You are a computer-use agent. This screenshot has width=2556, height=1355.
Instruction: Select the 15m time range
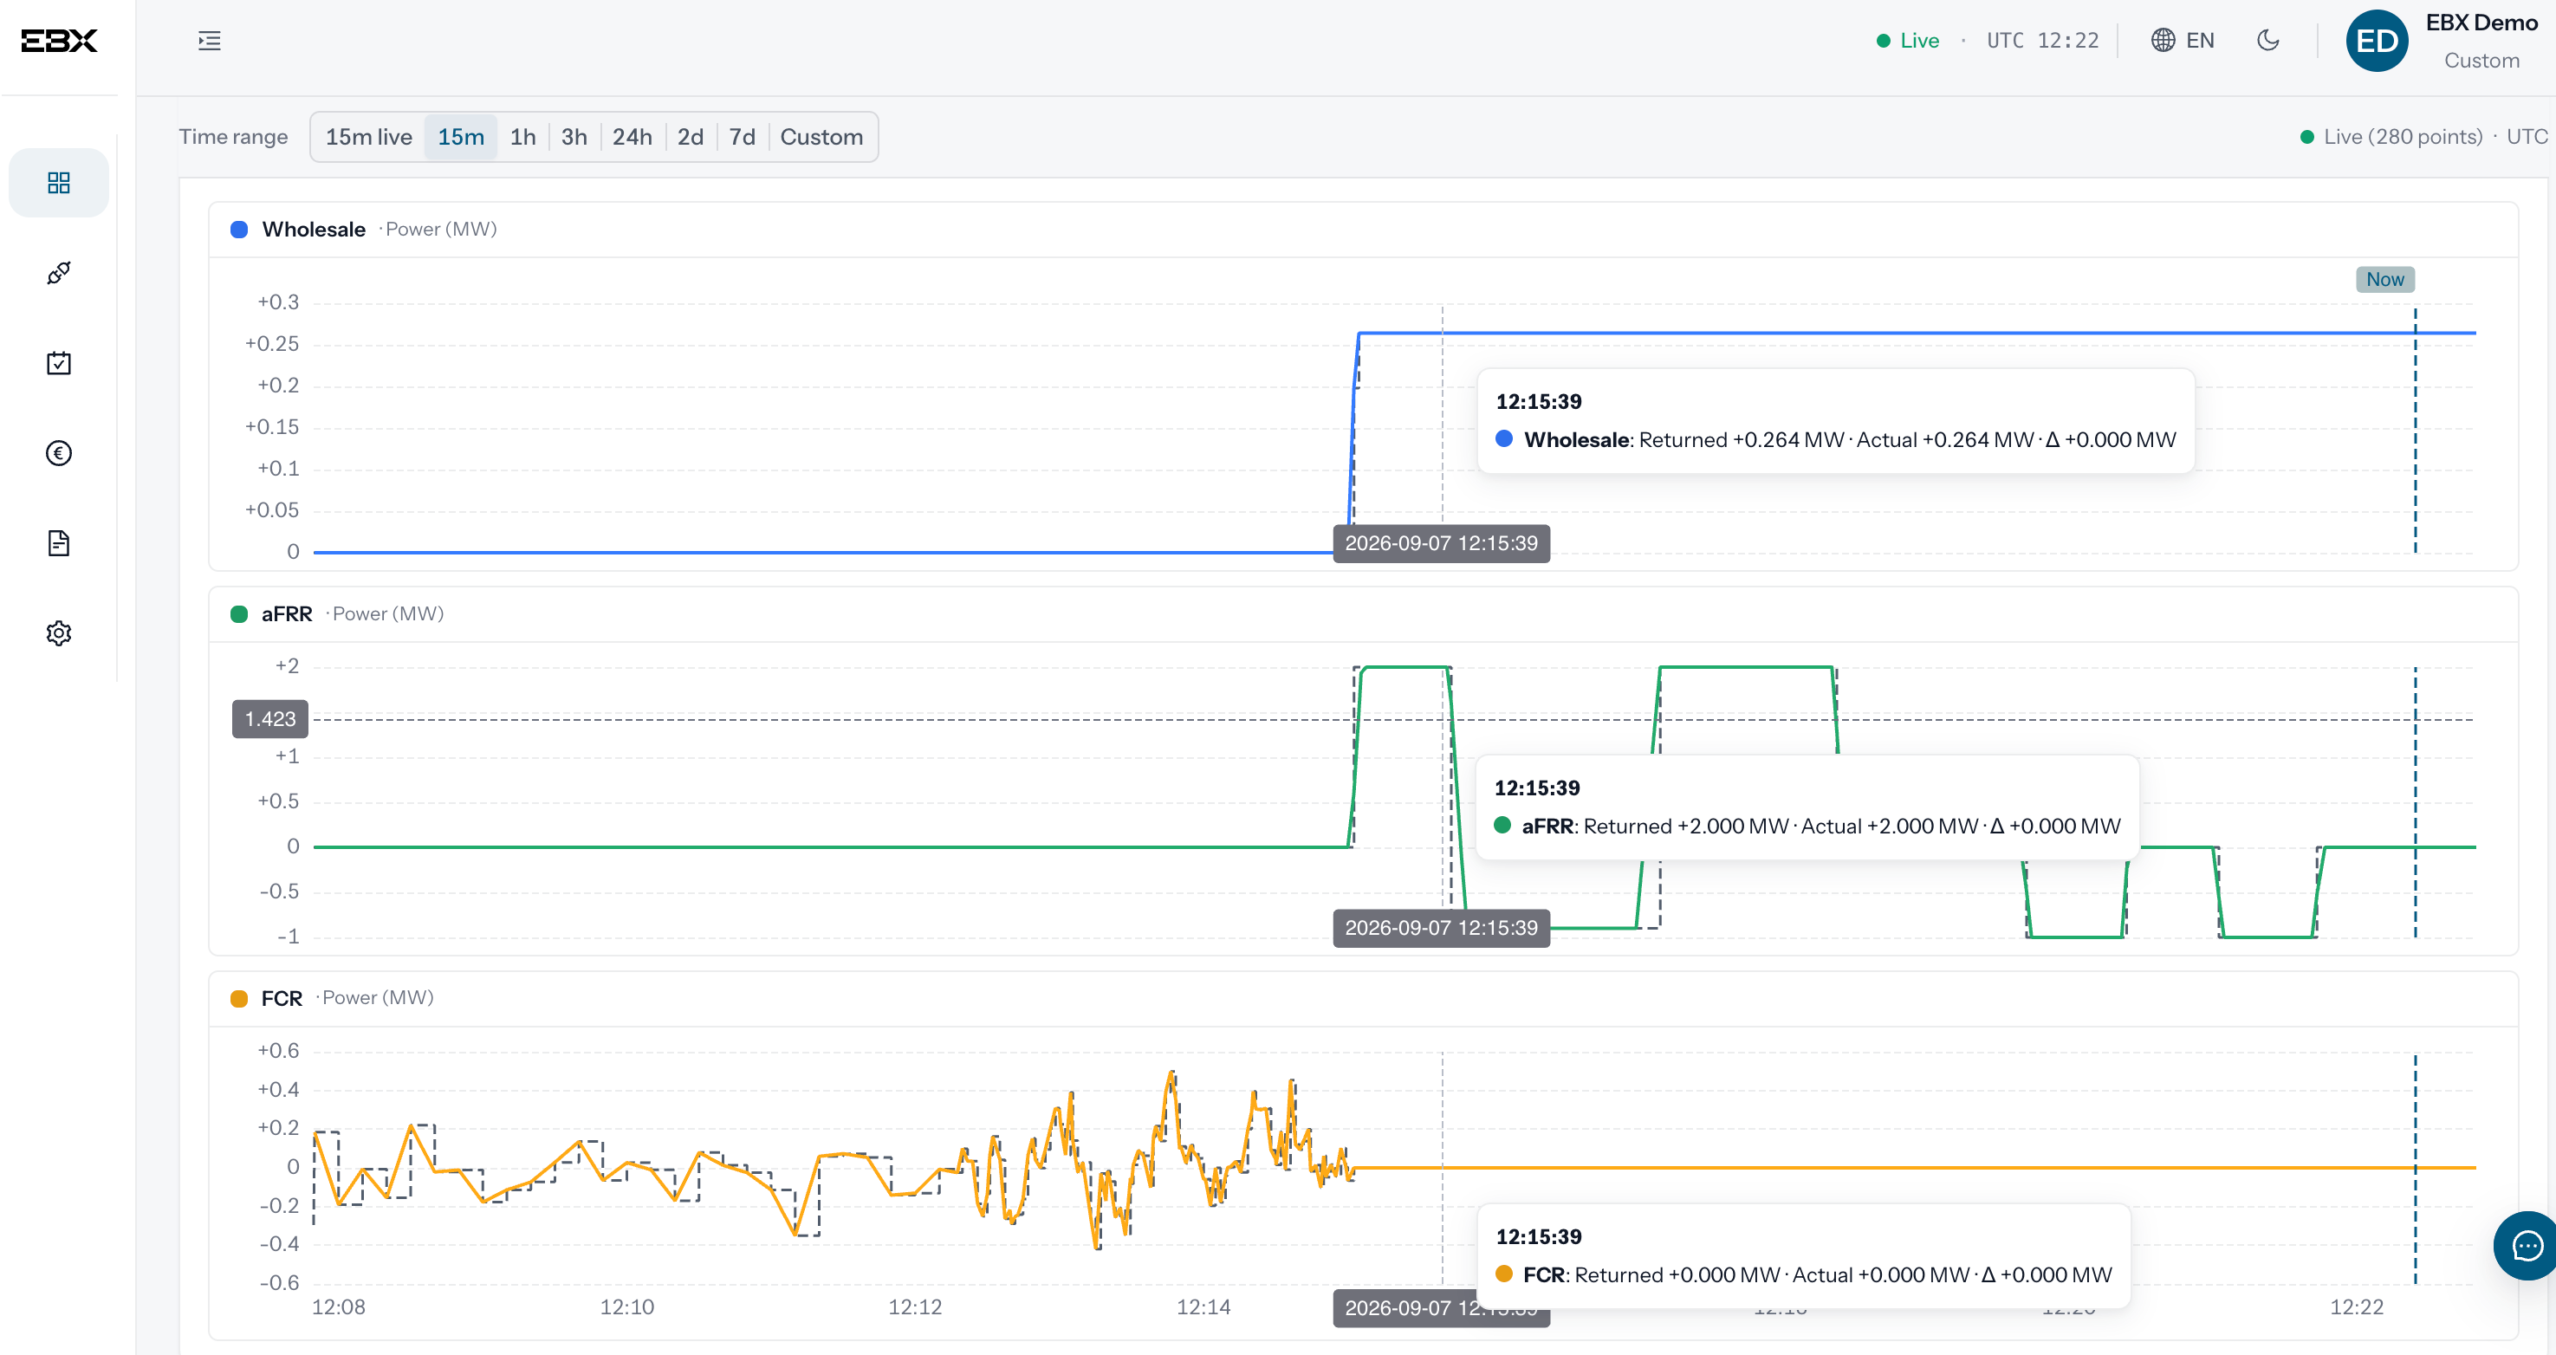pyautogui.click(x=462, y=137)
